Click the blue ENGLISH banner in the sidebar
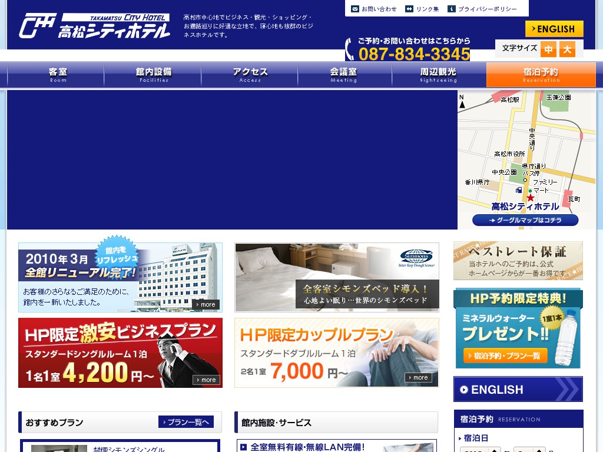 [x=518, y=389]
